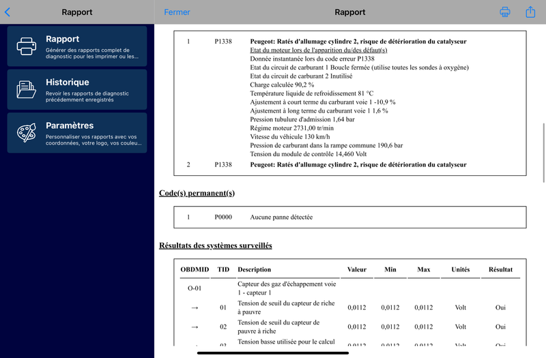Viewport: 546px width, 358px height.
Task: Click the P0000 permanent code row
Action: (x=350, y=217)
